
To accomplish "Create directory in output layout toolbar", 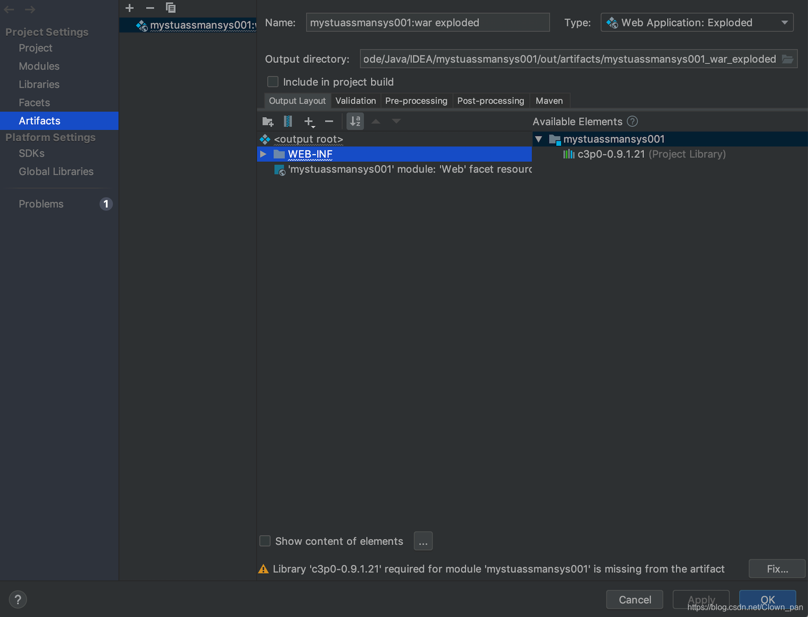I will [268, 122].
